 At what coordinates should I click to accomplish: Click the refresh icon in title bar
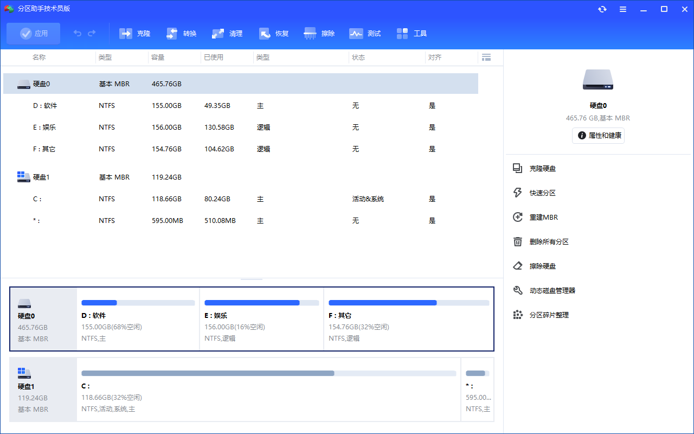click(602, 9)
